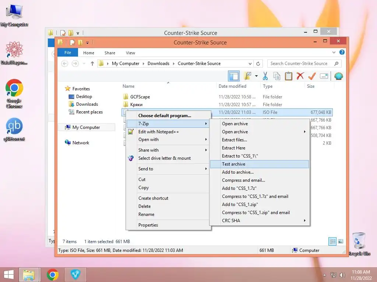
Task: Click the Search Counter-Strike Source field
Action: click(x=304, y=64)
